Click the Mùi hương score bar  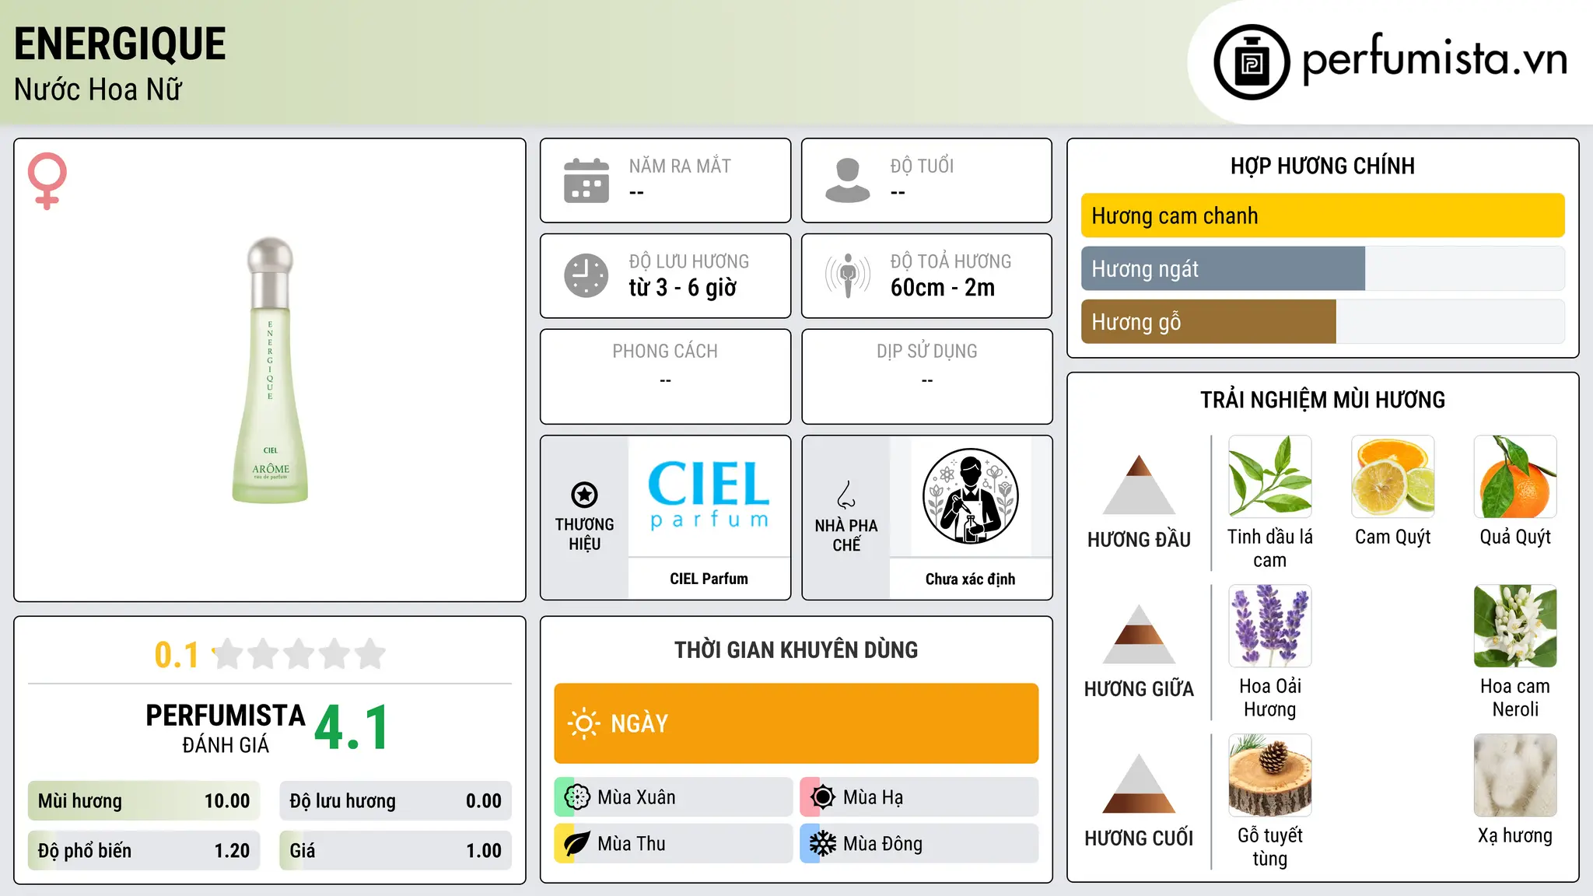(x=144, y=801)
